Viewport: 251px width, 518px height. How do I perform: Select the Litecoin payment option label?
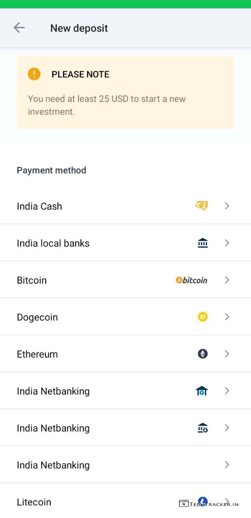pyautogui.click(x=34, y=502)
